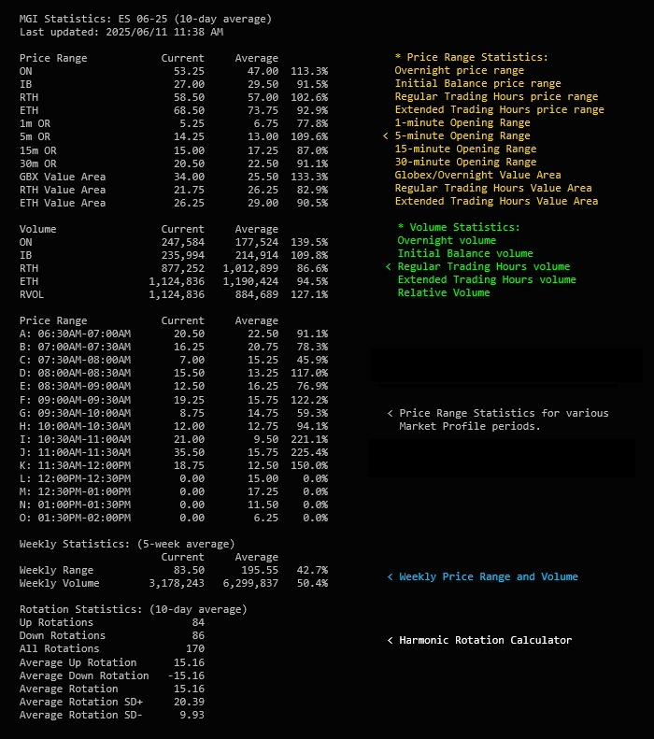Click period 'E: 08:30AM-09:00AM' label
Image resolution: width=654 pixels, height=739 pixels.
(x=75, y=386)
